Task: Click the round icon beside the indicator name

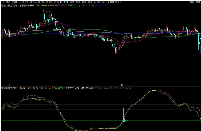Action: pos(2,88)
